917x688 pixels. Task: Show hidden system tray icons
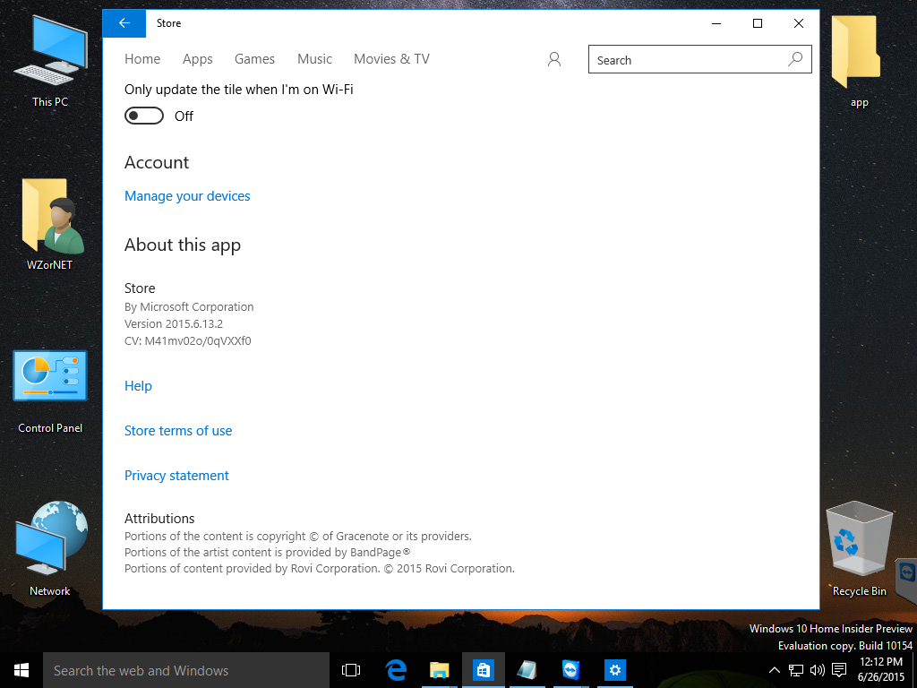[x=774, y=670]
